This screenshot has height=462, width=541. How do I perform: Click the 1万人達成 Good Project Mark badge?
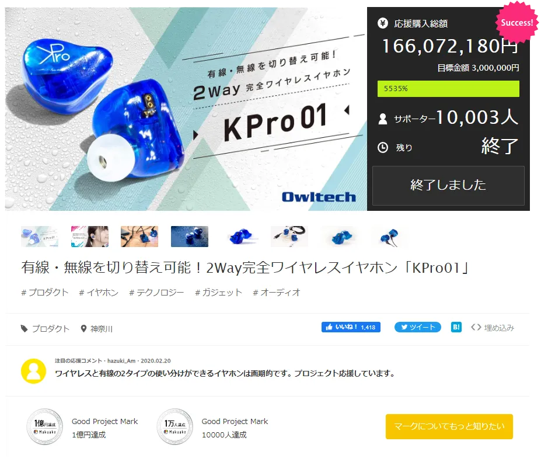175,427
